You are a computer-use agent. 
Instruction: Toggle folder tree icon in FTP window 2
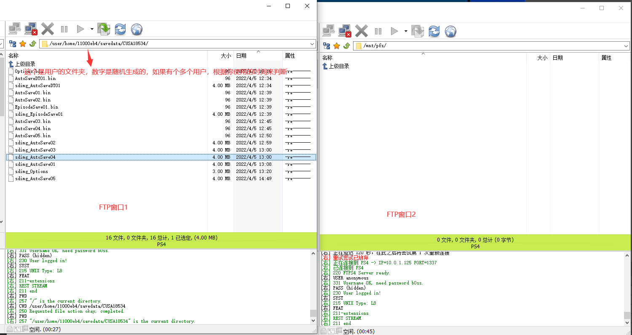[x=327, y=46]
